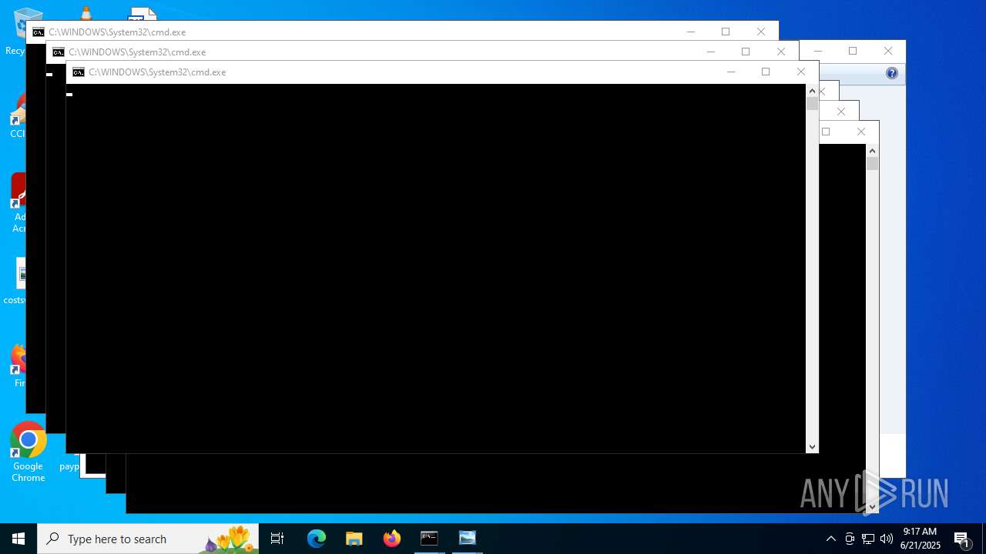
Task: Close the rearmost cmd.exe window
Action: click(x=761, y=32)
